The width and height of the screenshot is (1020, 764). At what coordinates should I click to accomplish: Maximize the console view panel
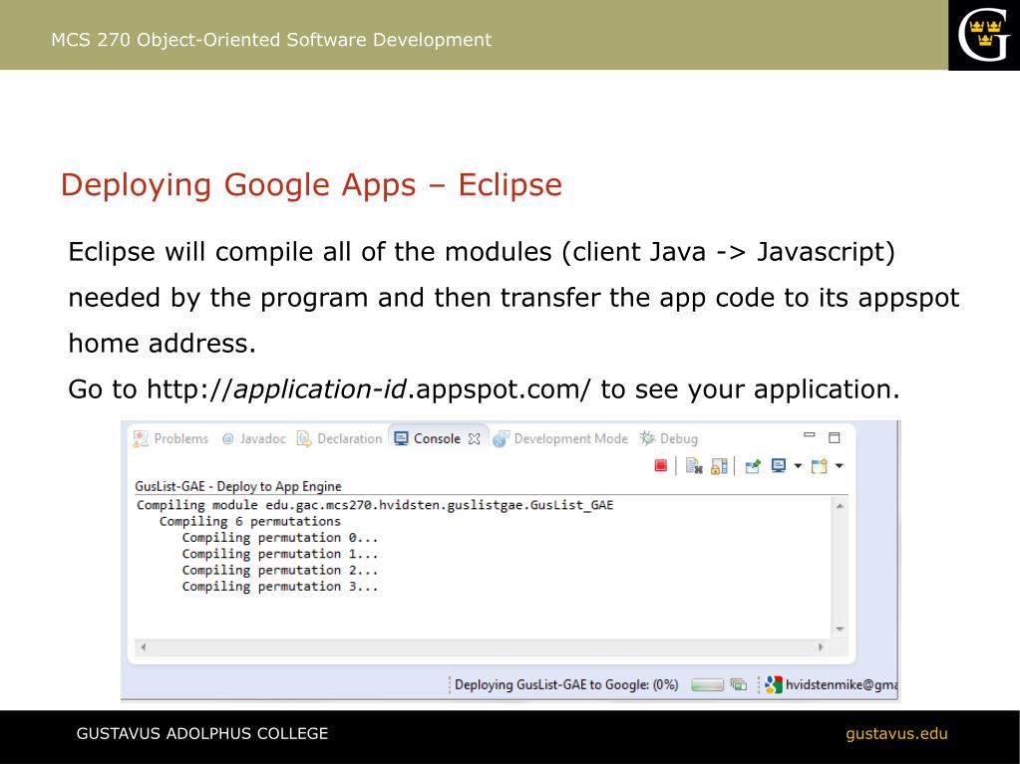(834, 437)
